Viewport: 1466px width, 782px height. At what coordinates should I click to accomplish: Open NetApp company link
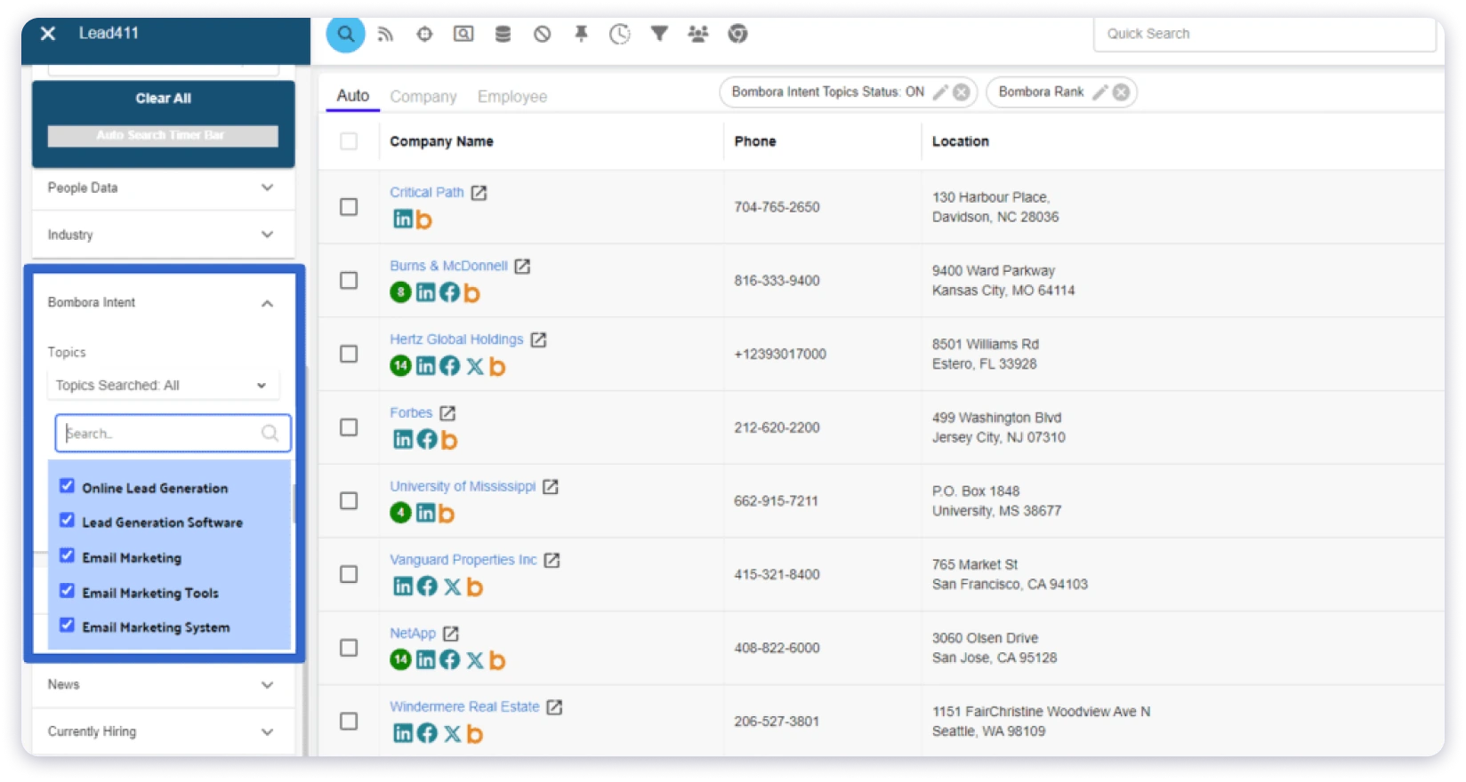(x=413, y=633)
